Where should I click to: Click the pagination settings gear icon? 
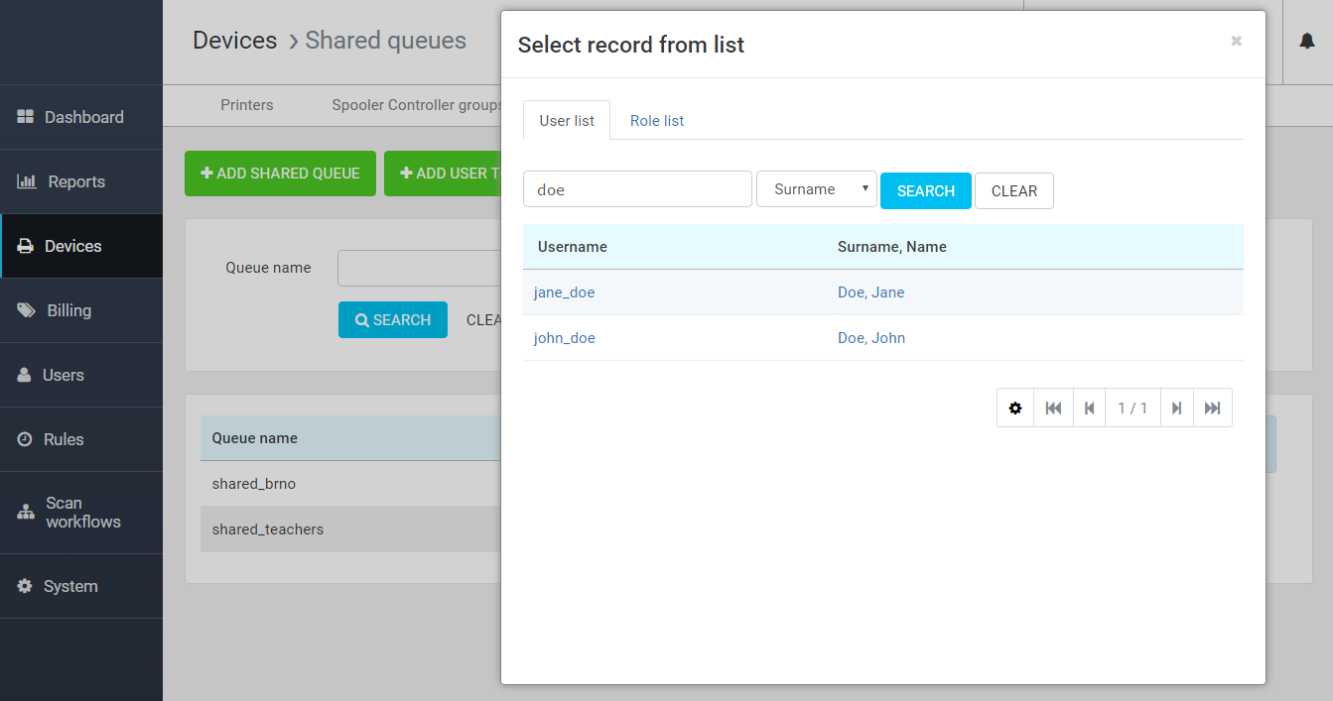1014,408
